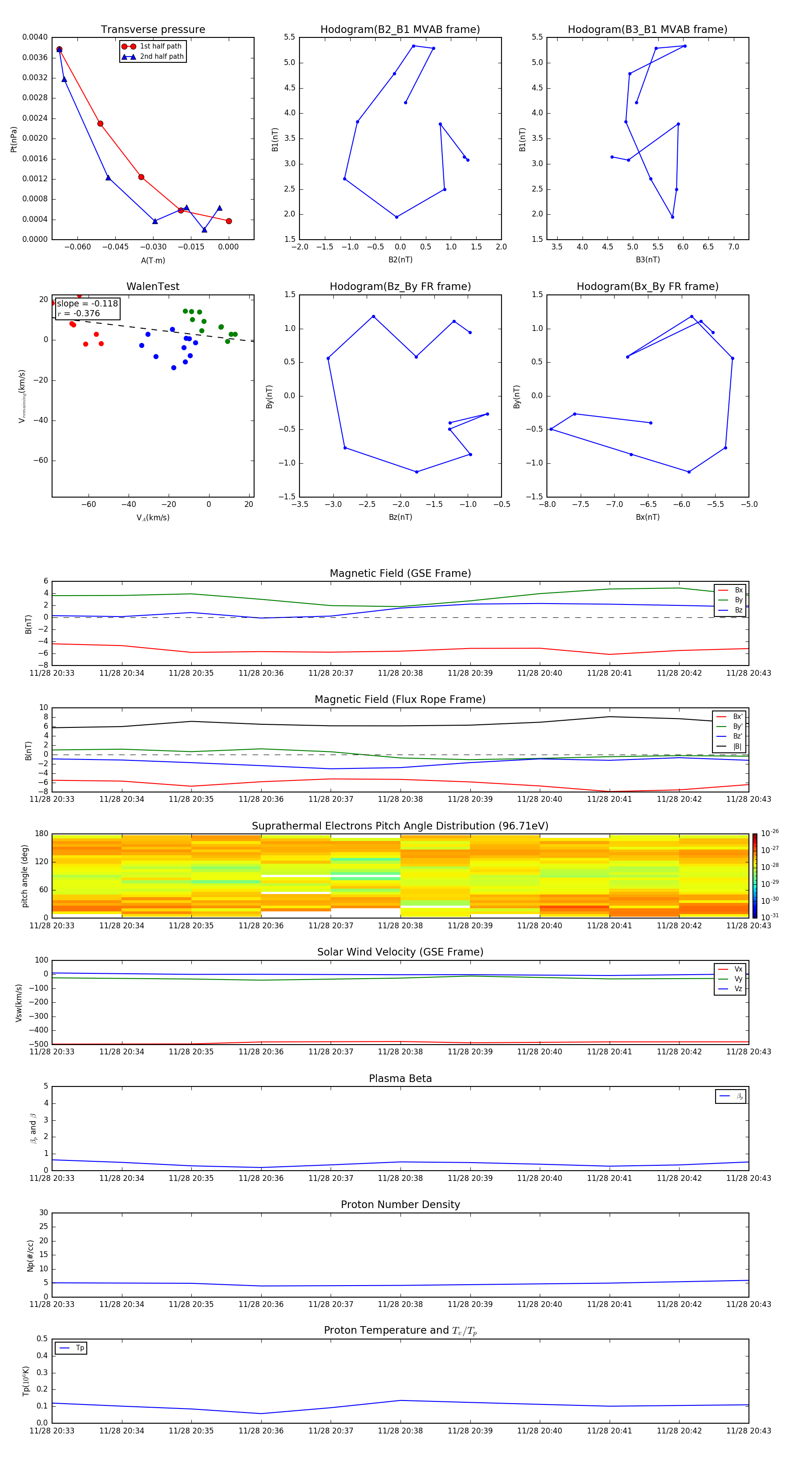
Task: Select "Bz" in the GSE magnetic field legend
Action: point(739,610)
